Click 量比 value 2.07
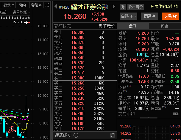Viewport: 181px width, 140px height. click(175, 65)
